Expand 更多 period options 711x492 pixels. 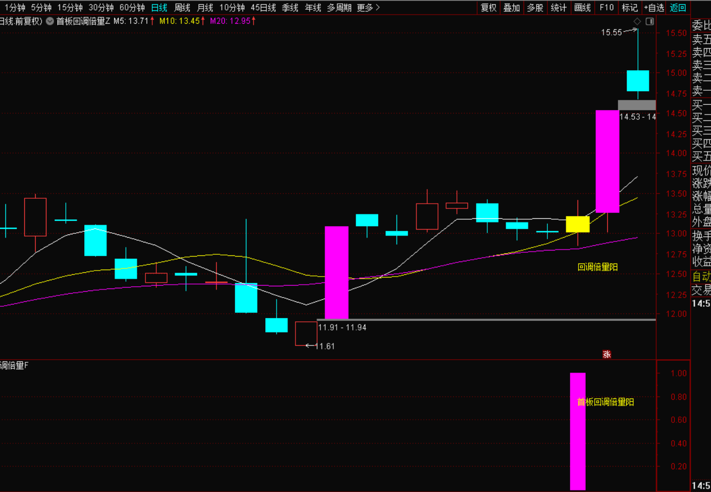(x=368, y=8)
